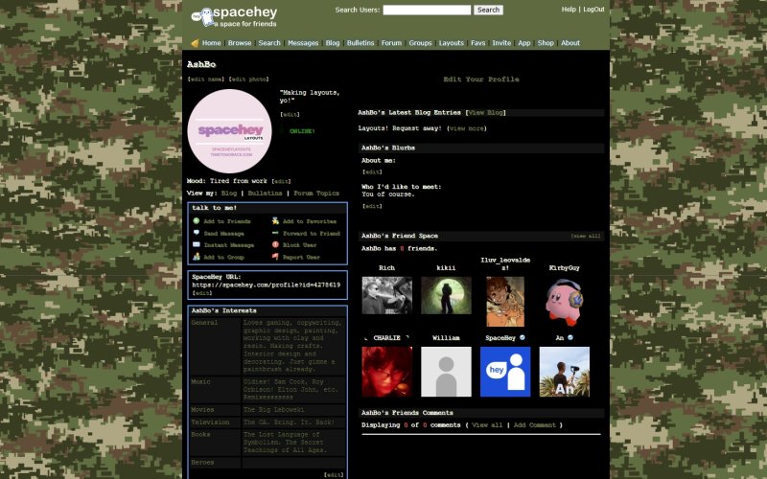
Task: Click the Search Users text field
Action: pyautogui.click(x=427, y=10)
